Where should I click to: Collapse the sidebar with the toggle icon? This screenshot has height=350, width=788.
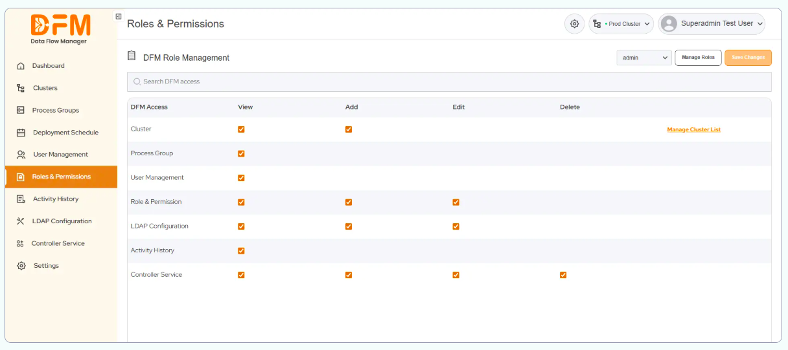click(119, 16)
